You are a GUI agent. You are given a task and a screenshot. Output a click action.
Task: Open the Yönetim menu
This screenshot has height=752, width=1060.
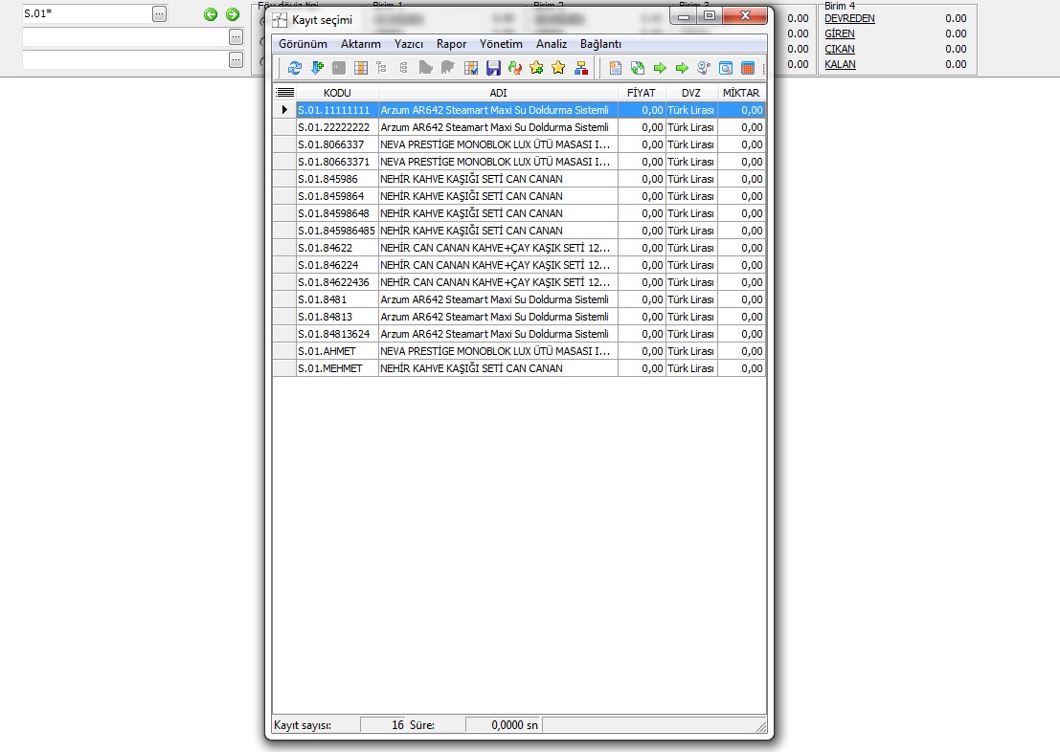(x=501, y=44)
